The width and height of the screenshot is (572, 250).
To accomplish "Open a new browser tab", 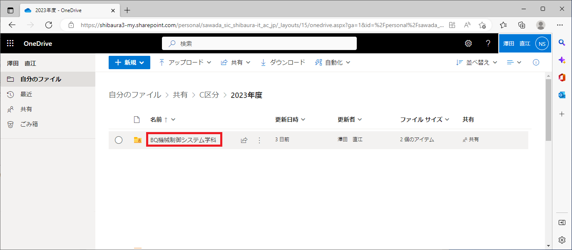I will 127,10.
